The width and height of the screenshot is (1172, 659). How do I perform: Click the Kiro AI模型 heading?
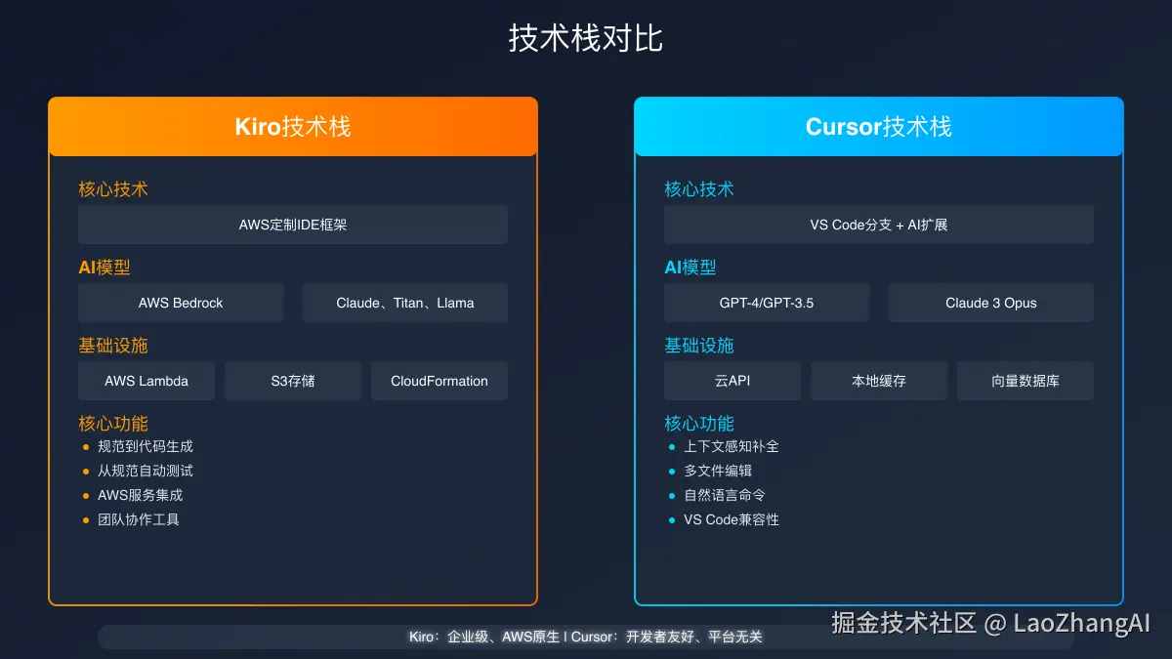105,268
